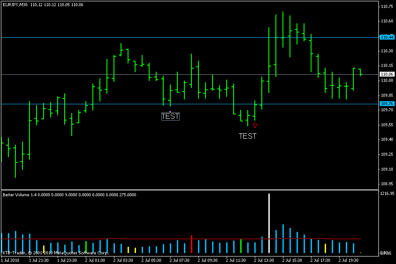Click the 2 Jul 03:30 time label
Screen dimensions: 396x264
point(123,260)
